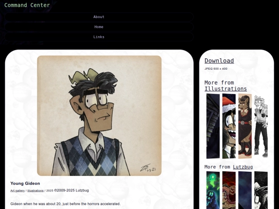The image size is (279, 209).
Task: Click the Young Gideon title text
Action: click(x=25, y=183)
